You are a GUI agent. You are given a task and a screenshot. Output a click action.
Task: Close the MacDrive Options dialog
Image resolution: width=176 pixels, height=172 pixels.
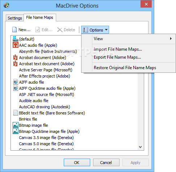146,4
